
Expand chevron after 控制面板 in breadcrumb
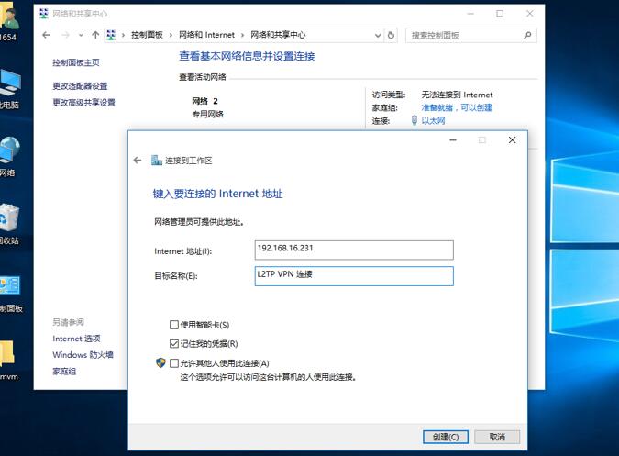[170, 35]
